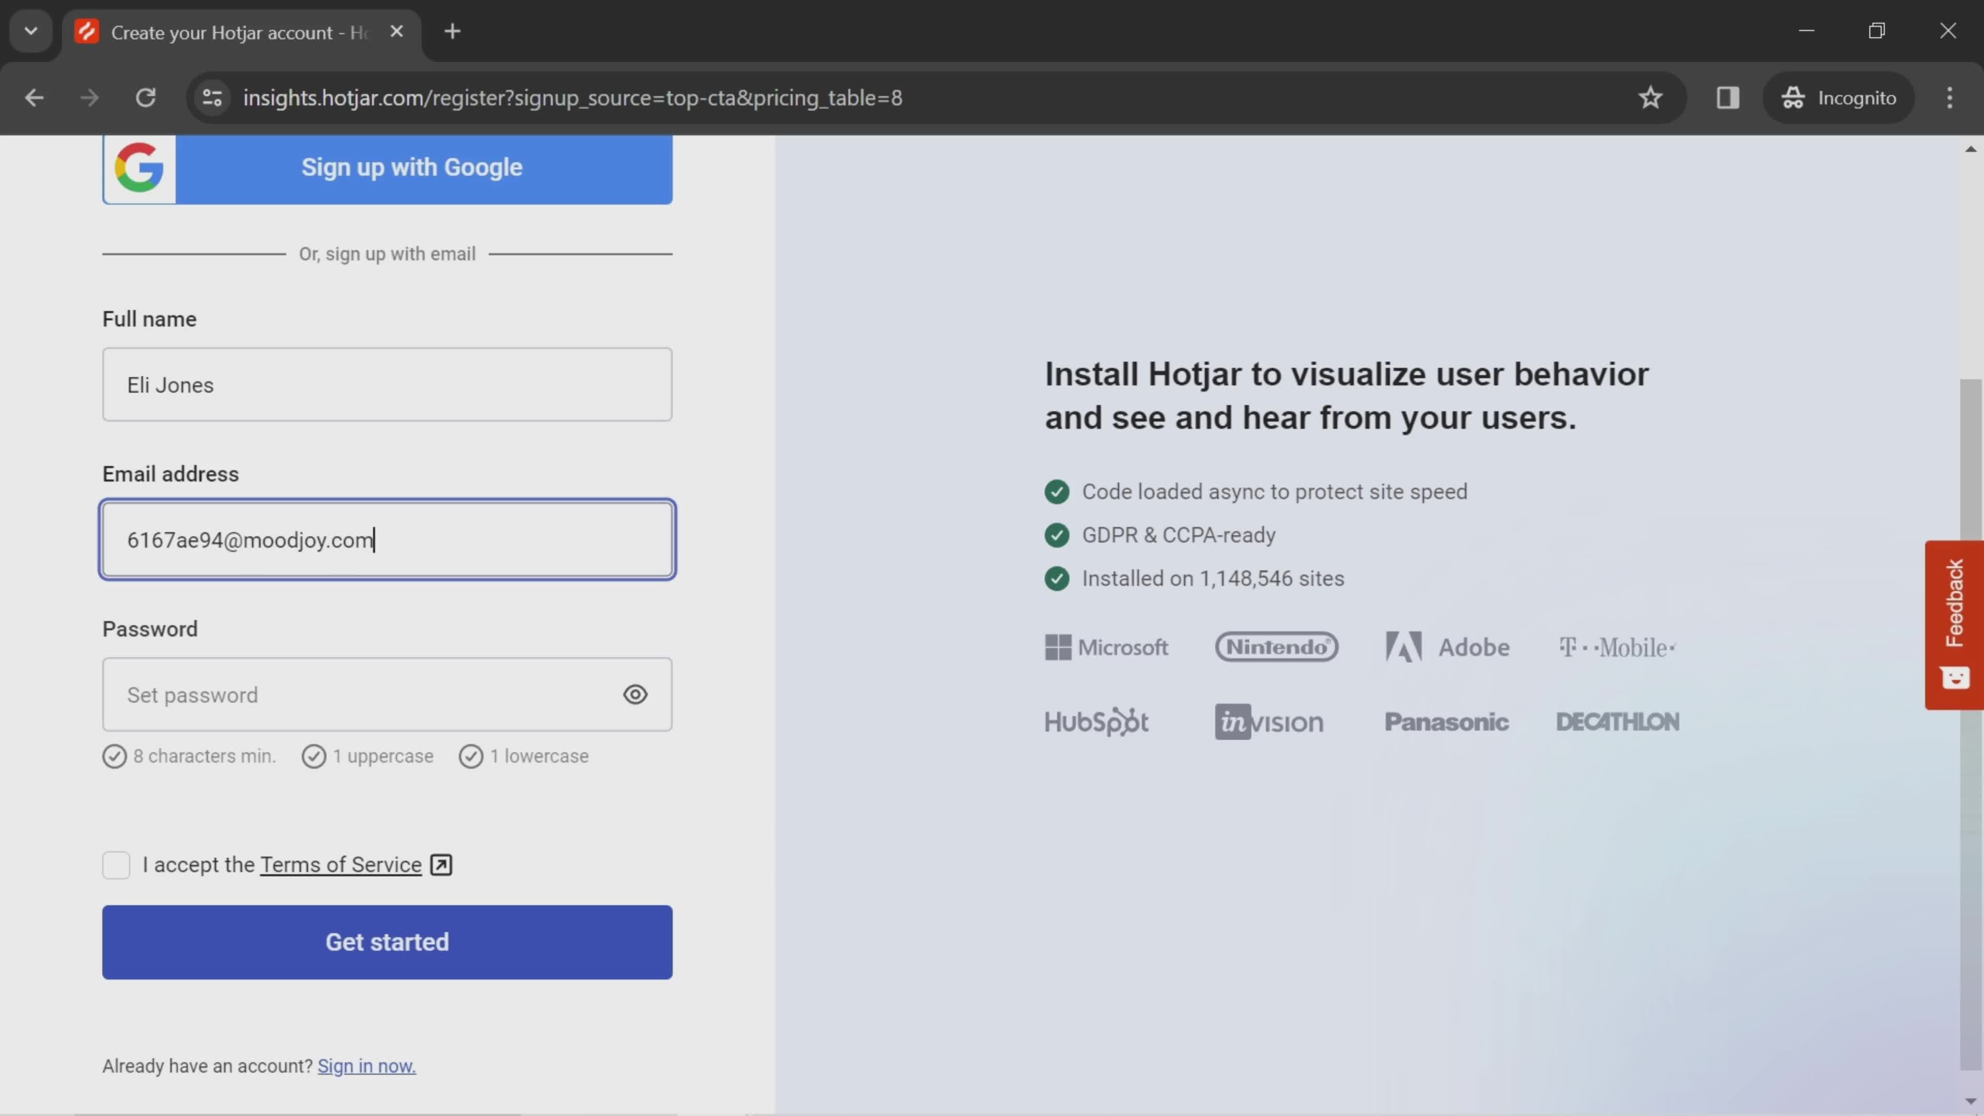Click 'Or, sign up with email' text
The width and height of the screenshot is (1984, 1116).
[x=388, y=254]
